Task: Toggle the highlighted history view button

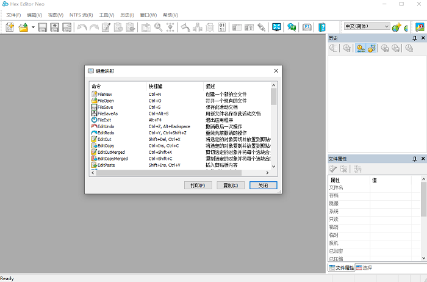Action: pos(360,48)
